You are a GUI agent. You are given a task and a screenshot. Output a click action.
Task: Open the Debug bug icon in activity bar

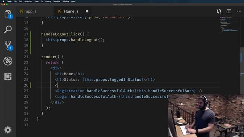8,61
